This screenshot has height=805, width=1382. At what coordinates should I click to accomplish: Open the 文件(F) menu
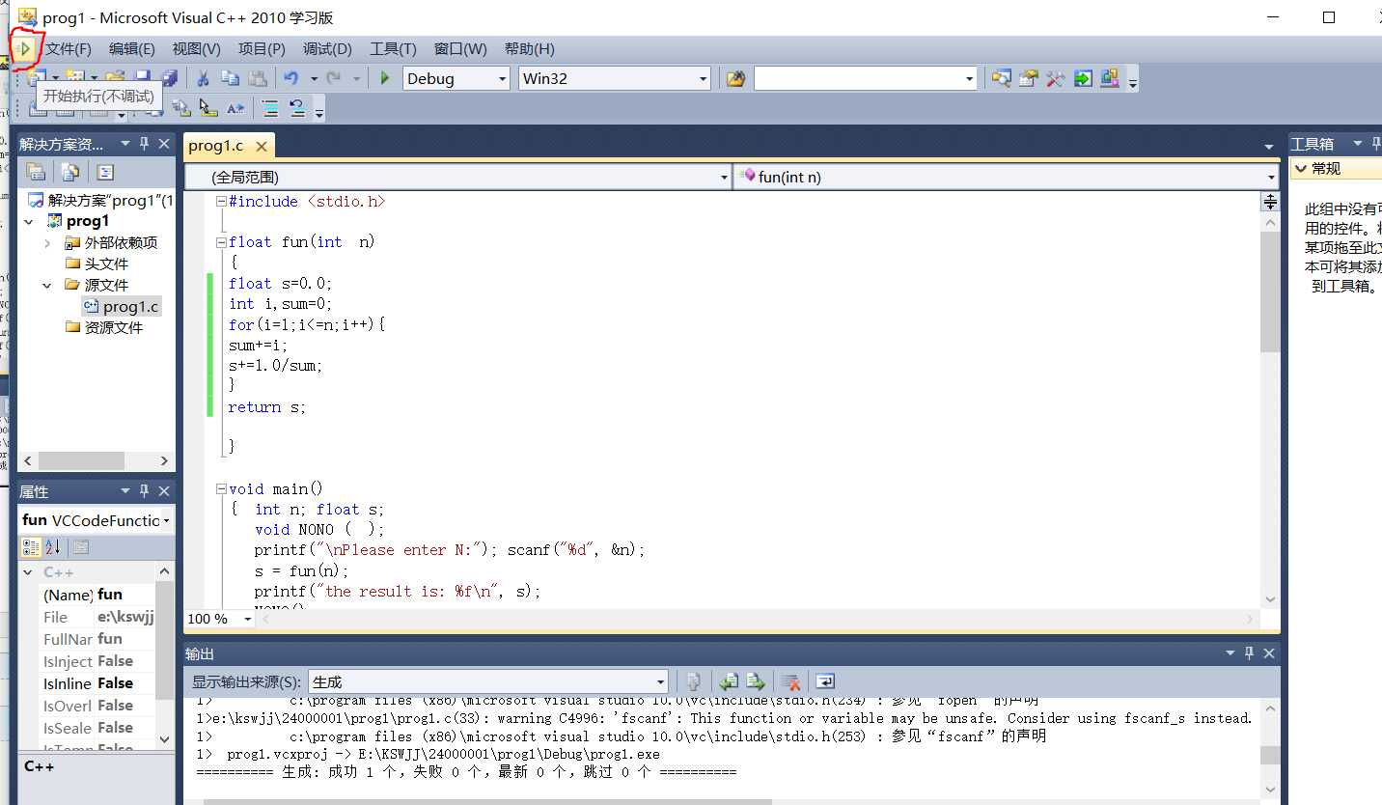pyautogui.click(x=69, y=48)
